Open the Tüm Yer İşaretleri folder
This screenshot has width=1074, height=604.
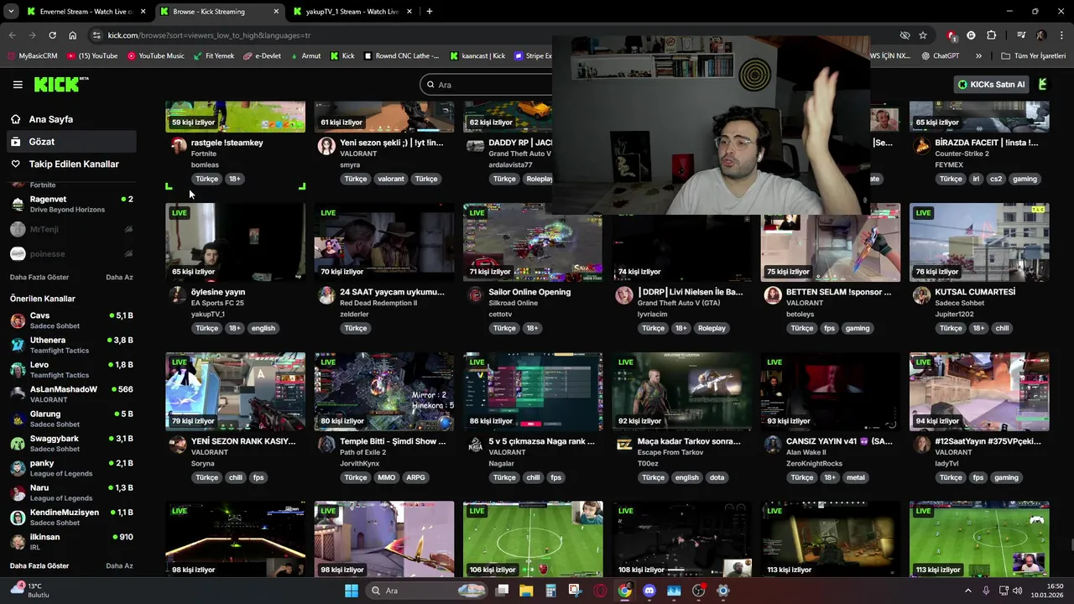(1034, 56)
